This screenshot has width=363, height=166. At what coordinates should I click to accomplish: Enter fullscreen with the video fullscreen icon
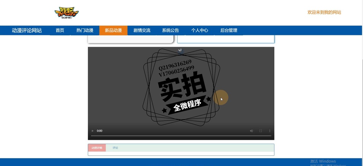(260, 131)
